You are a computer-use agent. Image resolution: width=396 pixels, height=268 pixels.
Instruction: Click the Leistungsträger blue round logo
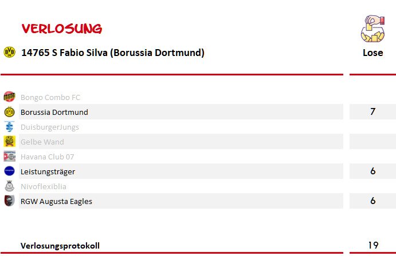point(9,171)
